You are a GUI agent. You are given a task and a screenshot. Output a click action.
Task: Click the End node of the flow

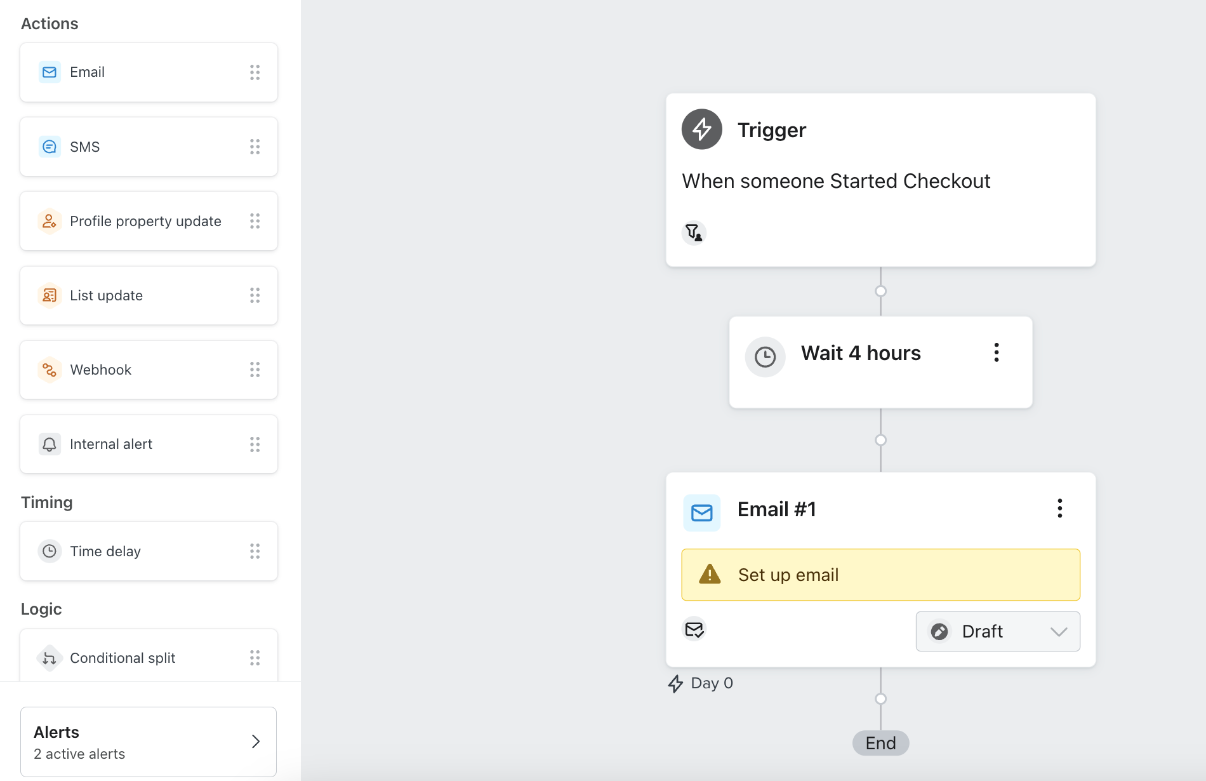coord(880,743)
